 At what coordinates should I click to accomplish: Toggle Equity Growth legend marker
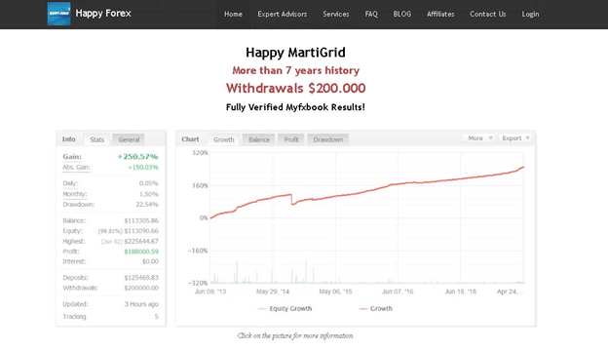pos(262,309)
